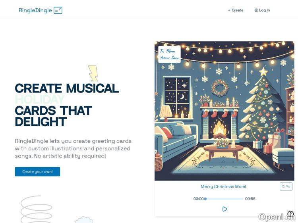Select the Merry Christmas Mom! card title

coord(223,186)
